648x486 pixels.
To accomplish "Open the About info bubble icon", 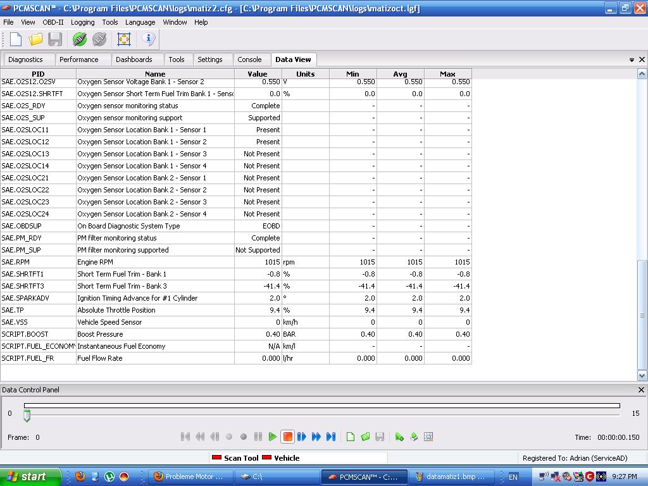I will coord(148,39).
